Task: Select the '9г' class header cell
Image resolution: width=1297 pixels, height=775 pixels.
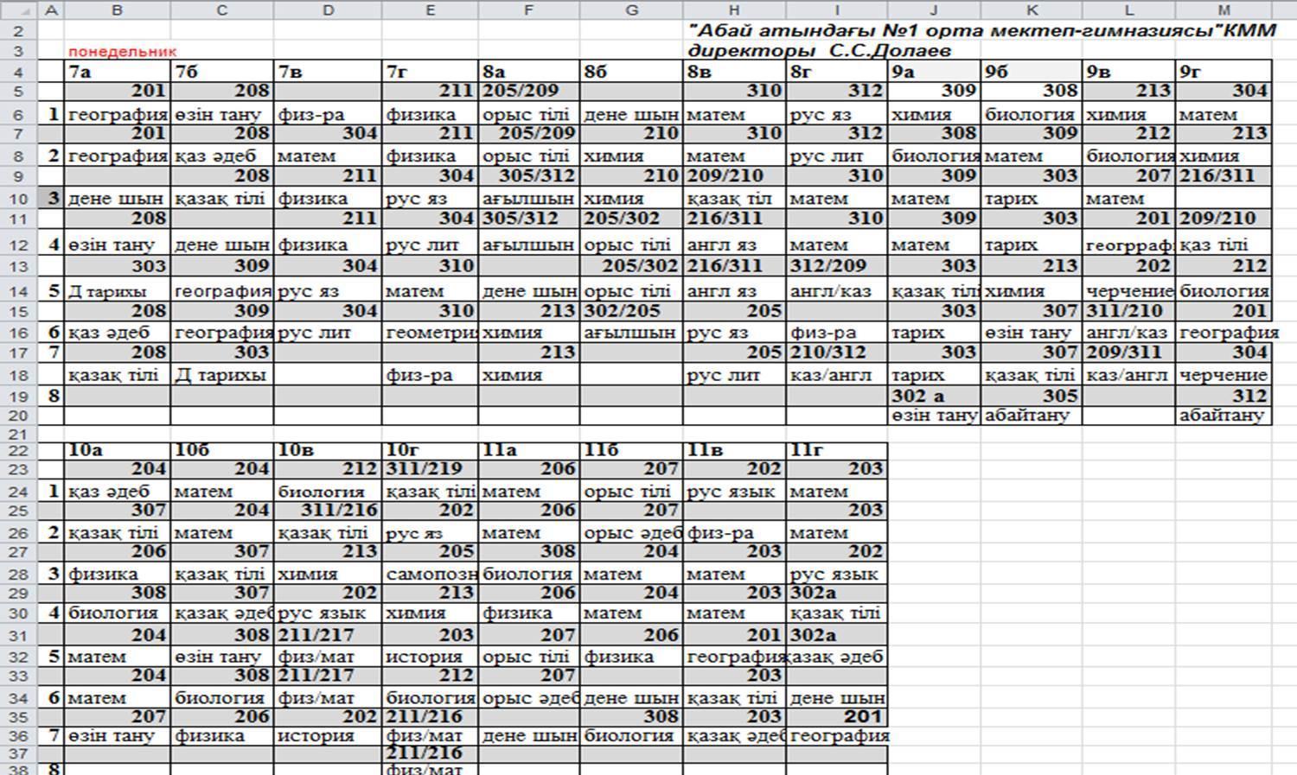Action: [1224, 72]
